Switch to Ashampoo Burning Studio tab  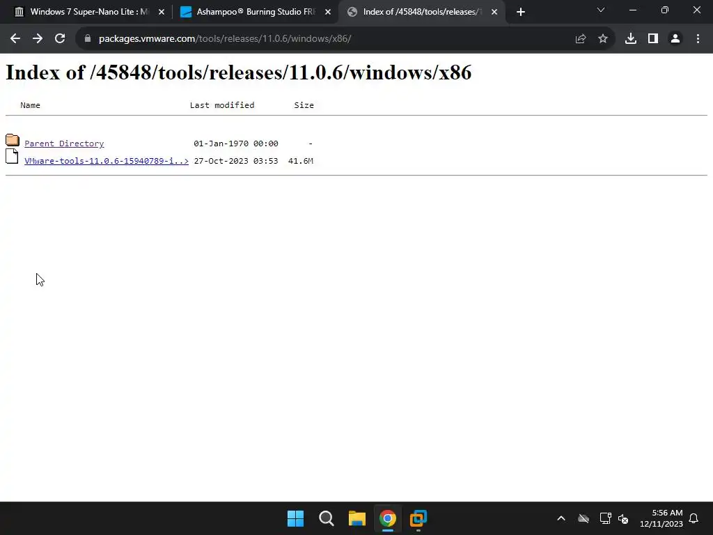click(255, 12)
